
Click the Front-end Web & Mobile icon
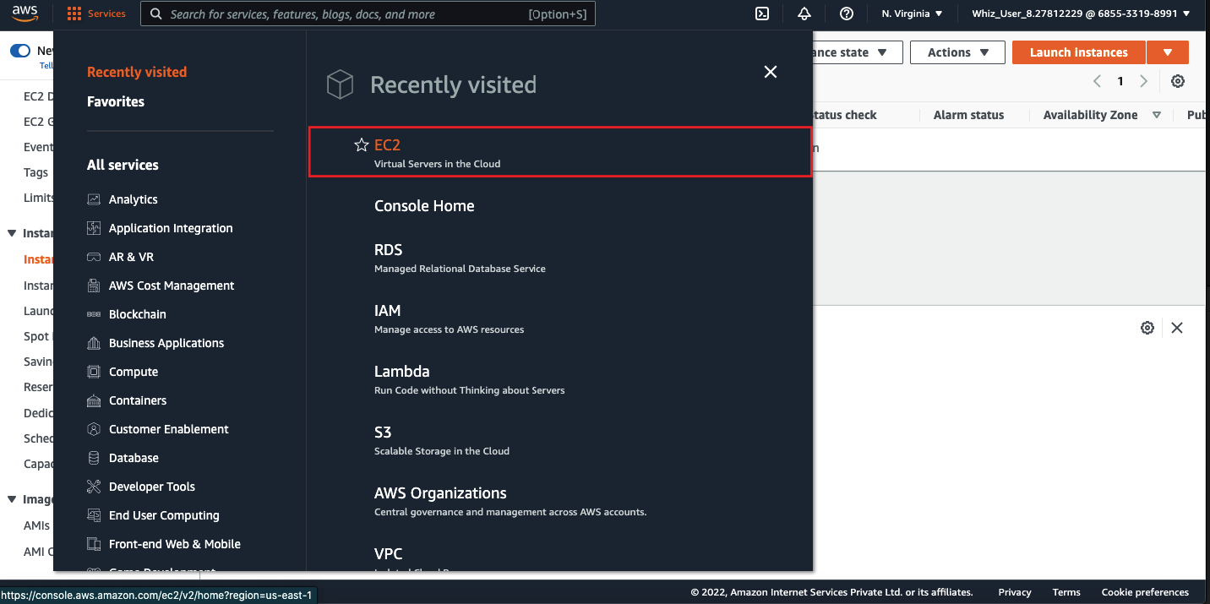(94, 544)
